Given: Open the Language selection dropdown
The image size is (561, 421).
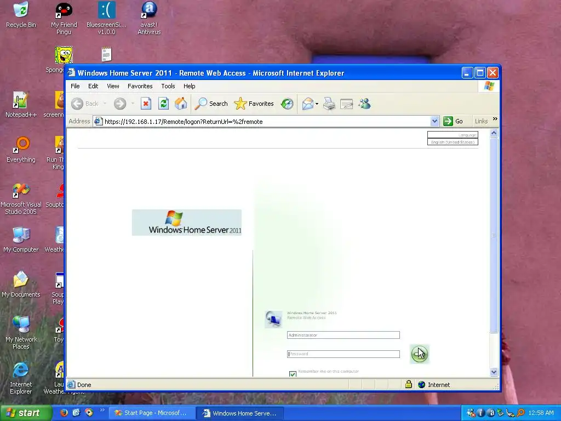Looking at the screenshot, I should (x=453, y=142).
